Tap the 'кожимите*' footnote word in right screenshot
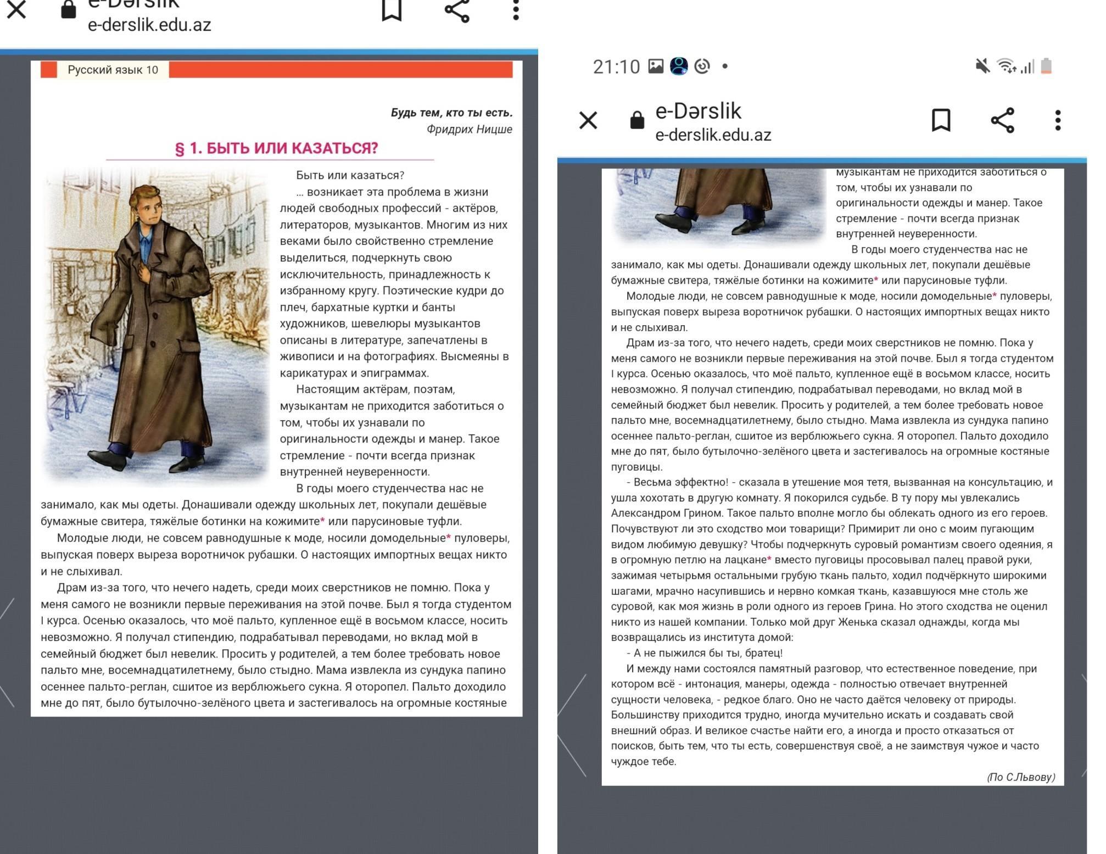This screenshot has width=1106, height=854. tap(850, 281)
